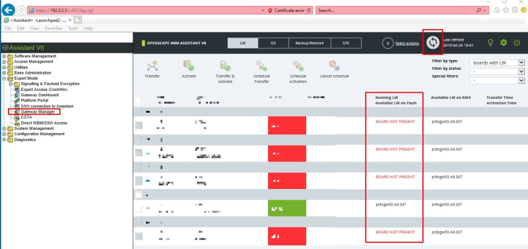Expand the Software Management folder
This screenshot has width=528, height=249.
(x=4, y=56)
